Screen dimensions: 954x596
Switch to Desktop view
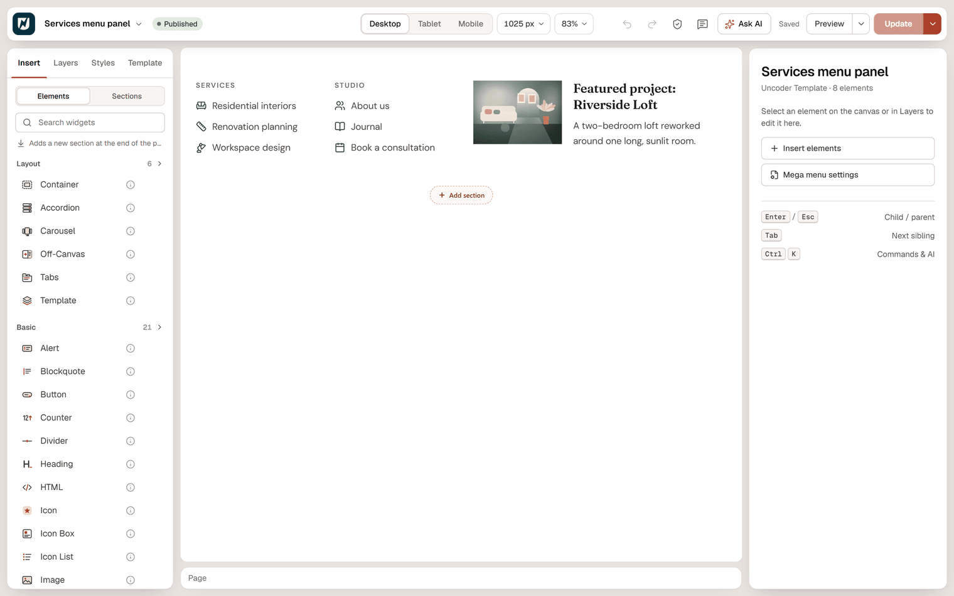(x=385, y=24)
